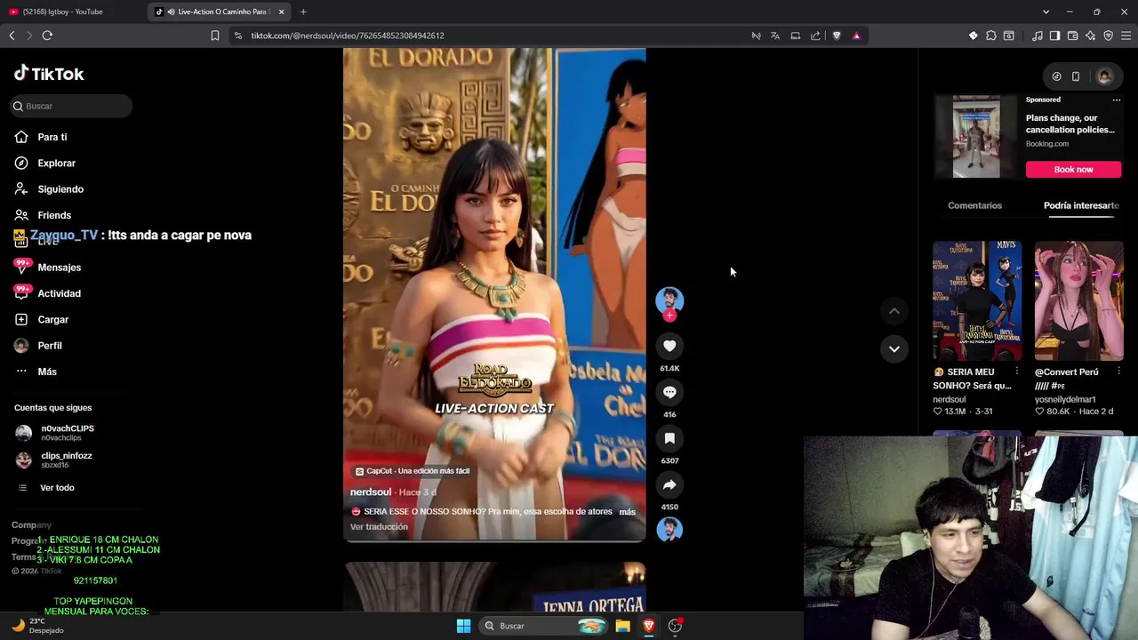Open profile avatar in TikTok header
Viewport: 1138px width, 640px height.
(1104, 76)
